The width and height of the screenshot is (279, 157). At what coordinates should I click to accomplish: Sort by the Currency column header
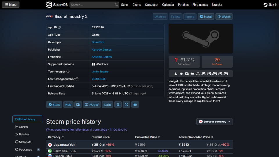pos(56,137)
